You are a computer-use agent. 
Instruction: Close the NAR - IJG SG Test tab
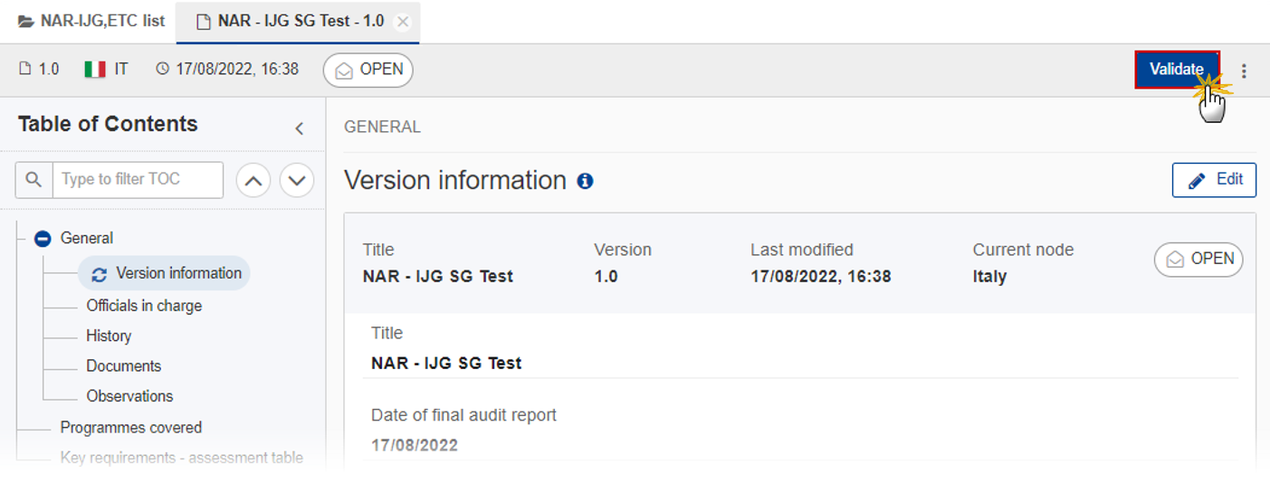click(403, 22)
